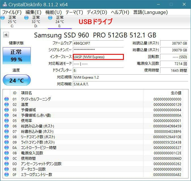Click rotation rate value ---- (SSD)

click(x=174, y=57)
